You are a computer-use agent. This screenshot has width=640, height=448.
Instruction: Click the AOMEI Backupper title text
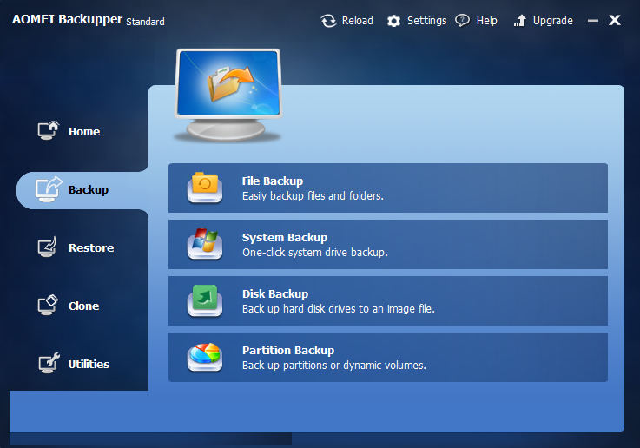coord(68,20)
